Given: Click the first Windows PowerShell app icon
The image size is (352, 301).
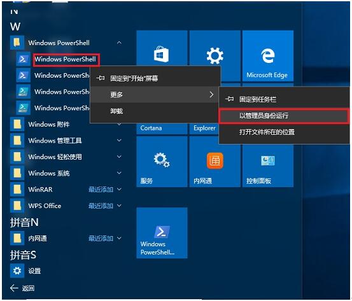Looking at the screenshot, I should tap(23, 59).
